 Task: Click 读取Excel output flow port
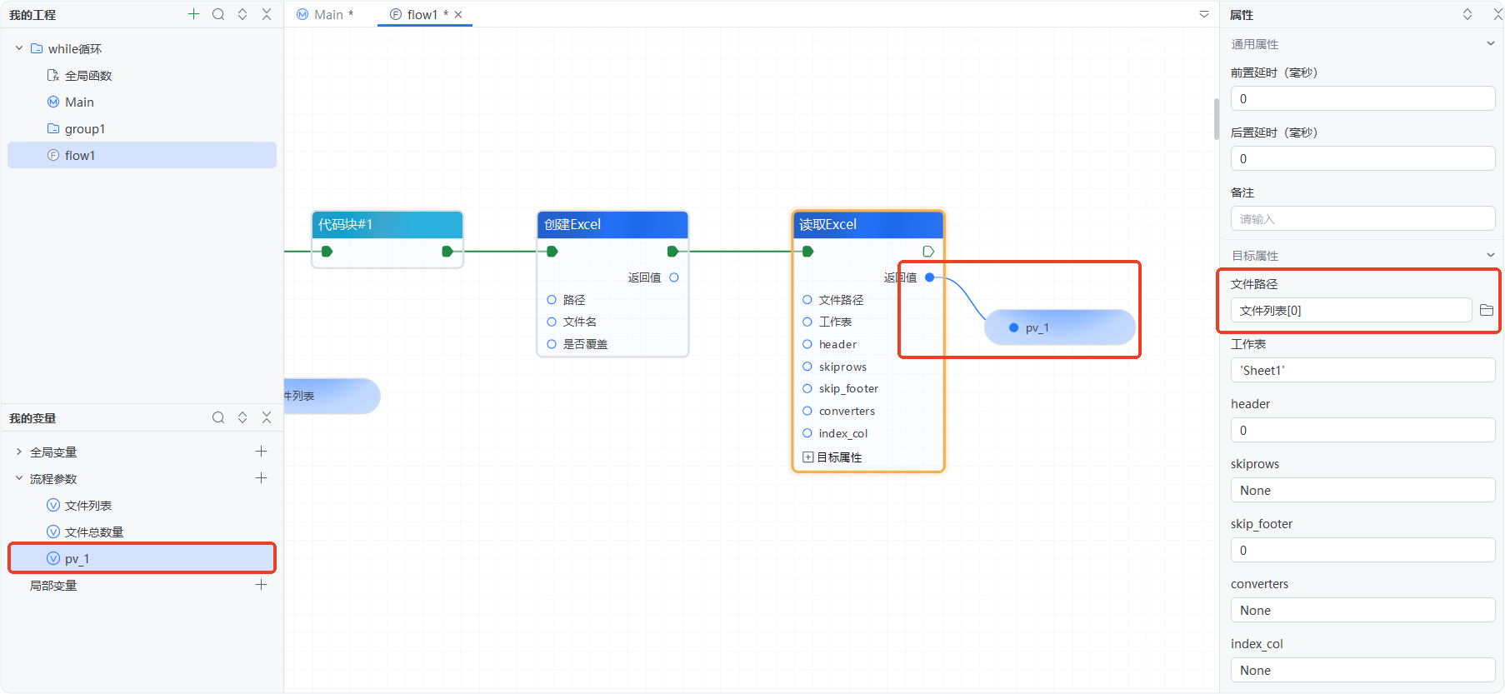(928, 251)
